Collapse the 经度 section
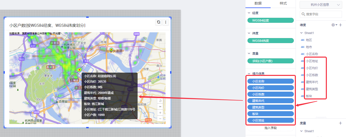The image size is (346, 137). (x=249, y=13)
